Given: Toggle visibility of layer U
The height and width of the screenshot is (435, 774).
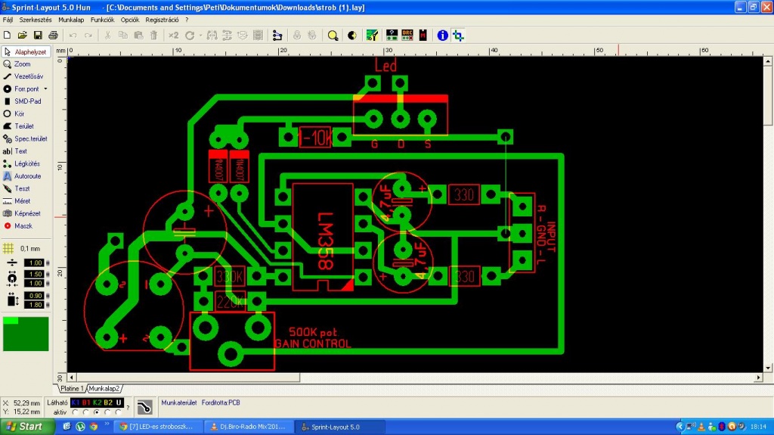Looking at the screenshot, I should click(119, 403).
